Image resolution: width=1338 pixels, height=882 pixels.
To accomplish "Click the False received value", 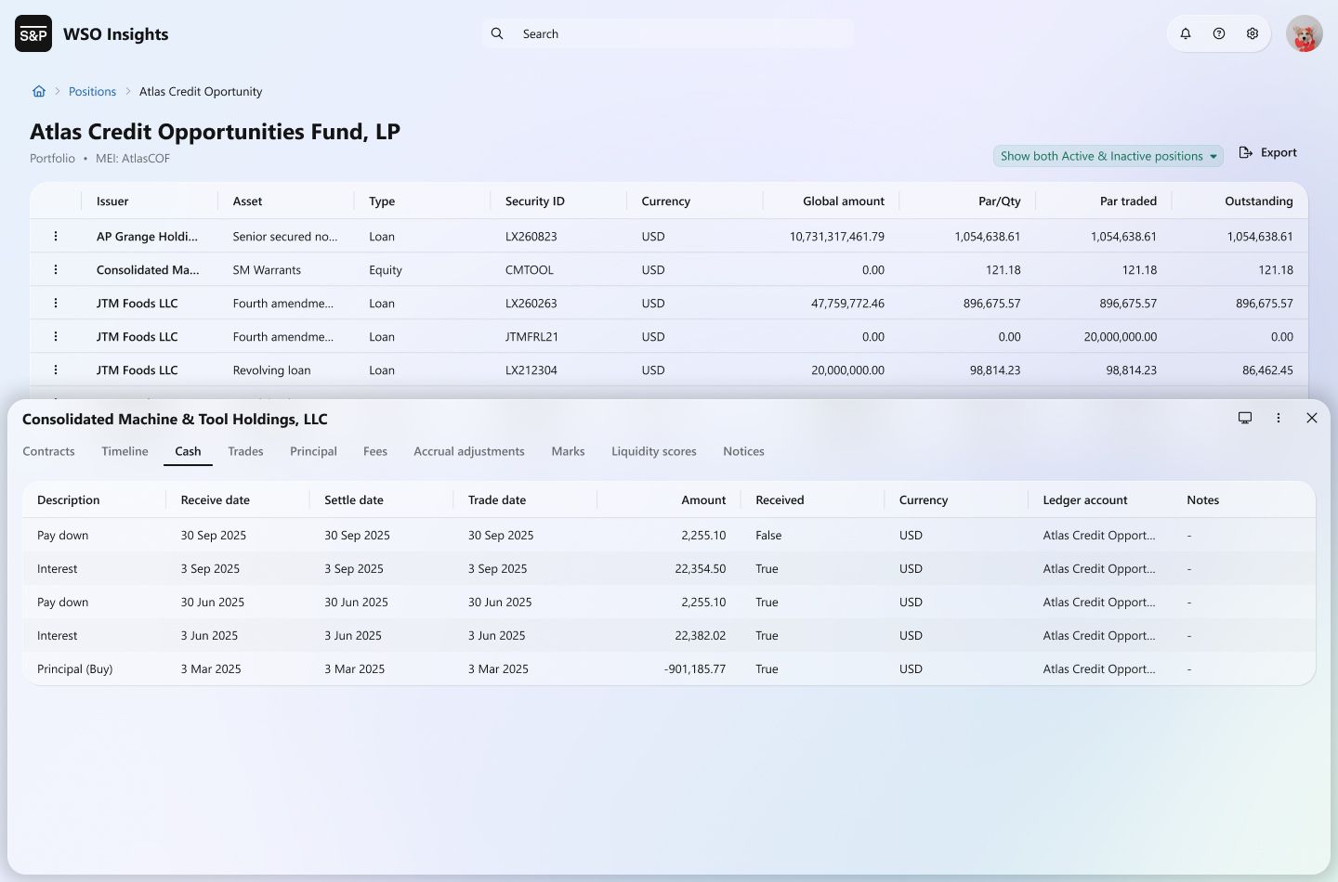I will pyautogui.click(x=768, y=536).
